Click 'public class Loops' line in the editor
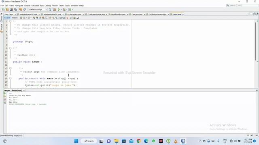Screen dimensions: 259x145 point(28,62)
